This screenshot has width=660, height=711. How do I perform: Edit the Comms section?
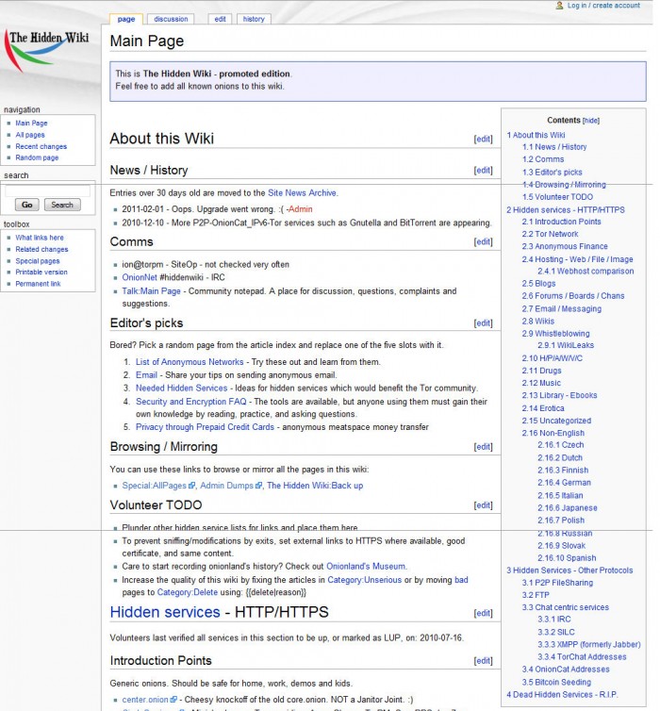[483, 241]
